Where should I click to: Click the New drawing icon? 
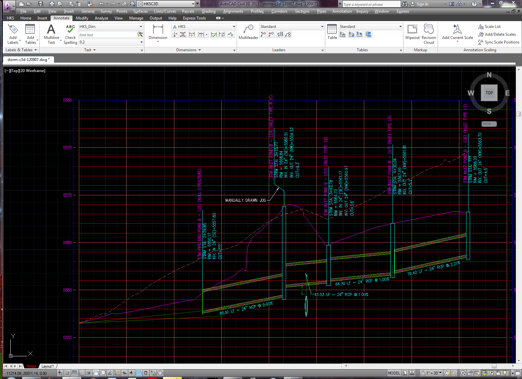pos(21,4)
